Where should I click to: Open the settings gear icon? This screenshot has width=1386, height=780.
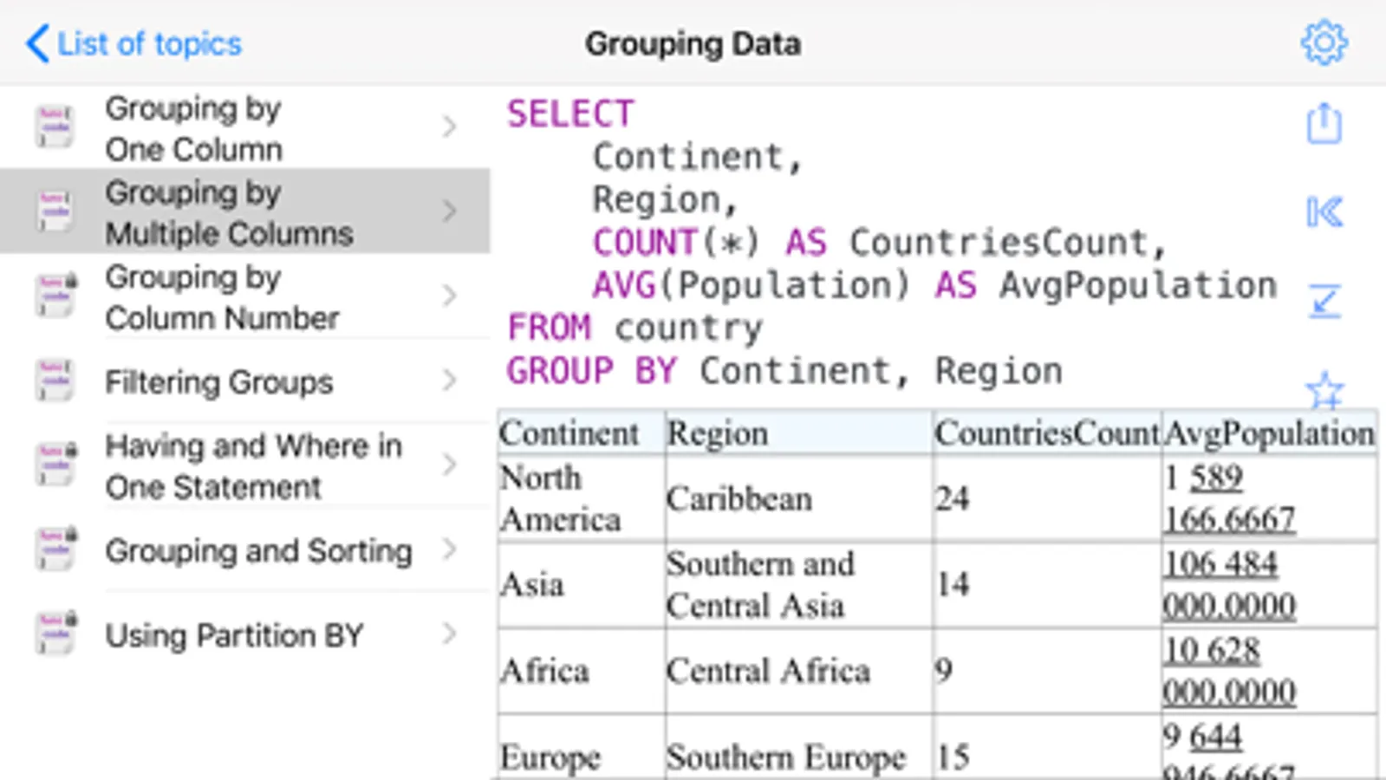coord(1324,42)
